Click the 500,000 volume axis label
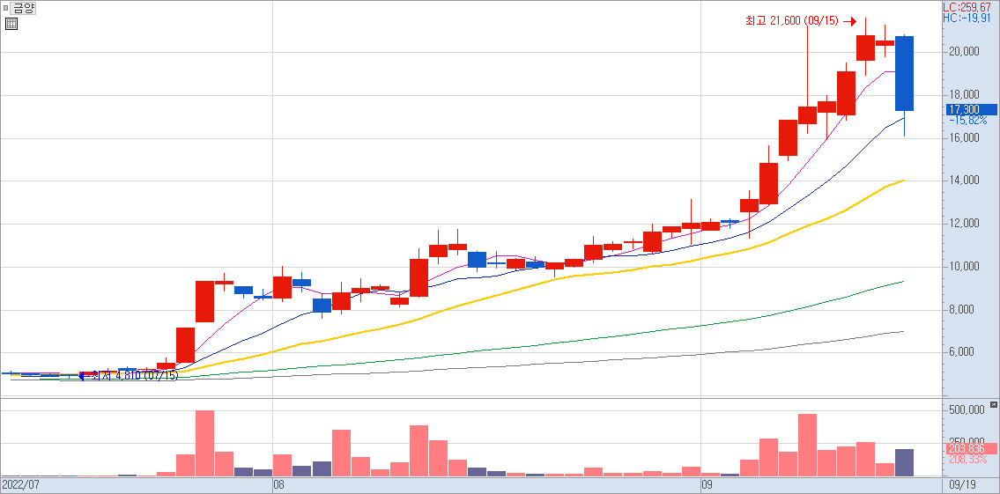The height and width of the screenshot is (494, 1000). (x=966, y=409)
